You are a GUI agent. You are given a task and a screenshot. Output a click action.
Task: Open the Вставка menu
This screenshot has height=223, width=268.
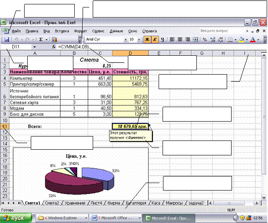62,31
